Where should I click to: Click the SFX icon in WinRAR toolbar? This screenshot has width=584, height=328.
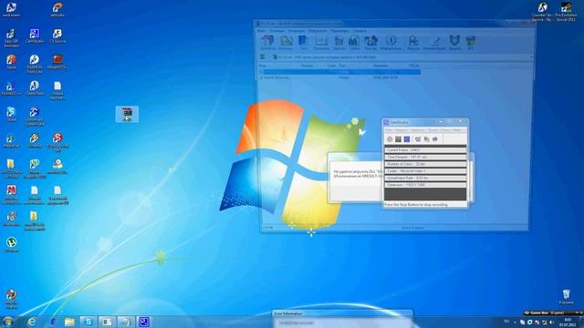click(x=471, y=43)
